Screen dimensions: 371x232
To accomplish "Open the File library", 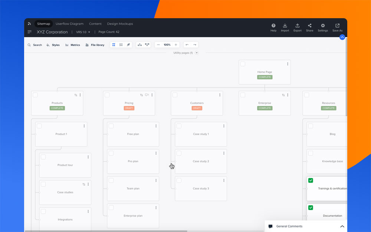I will coord(95,45).
